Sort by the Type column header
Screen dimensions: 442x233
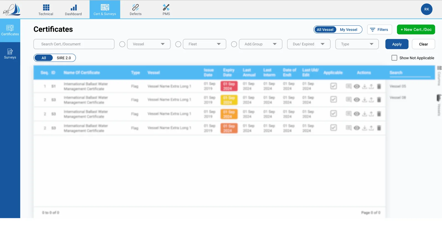[135, 73]
